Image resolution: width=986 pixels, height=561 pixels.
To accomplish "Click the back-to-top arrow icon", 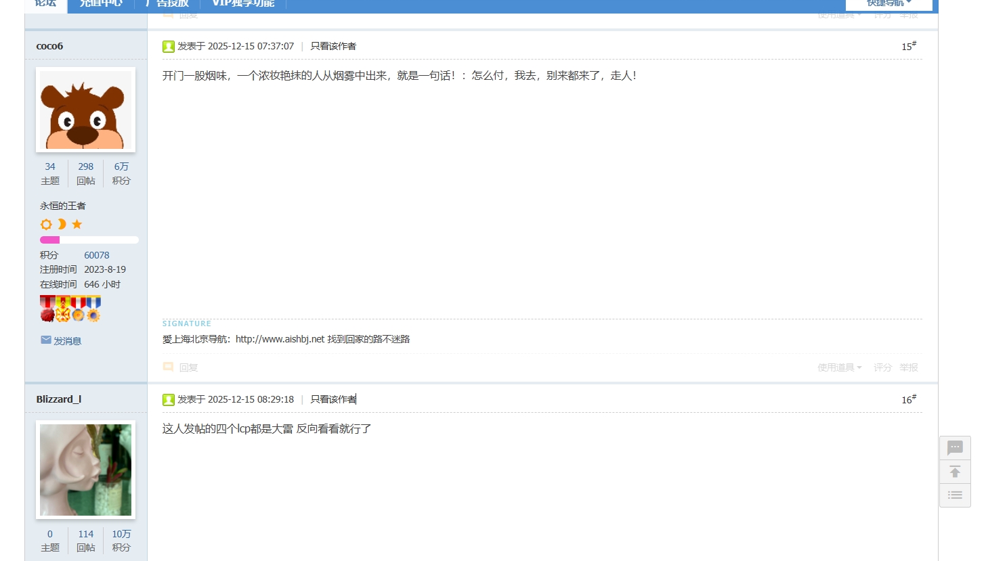I will click(x=955, y=471).
